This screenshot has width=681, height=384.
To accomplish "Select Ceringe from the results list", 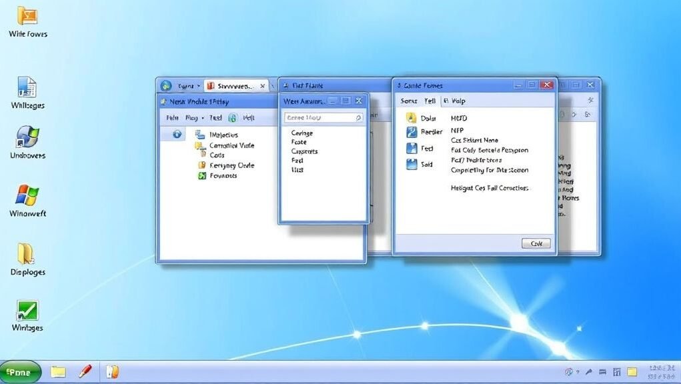I will click(301, 133).
